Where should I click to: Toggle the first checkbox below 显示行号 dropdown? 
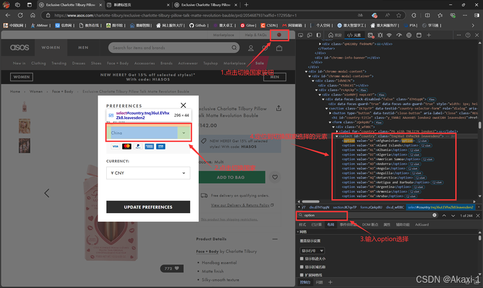click(302, 258)
